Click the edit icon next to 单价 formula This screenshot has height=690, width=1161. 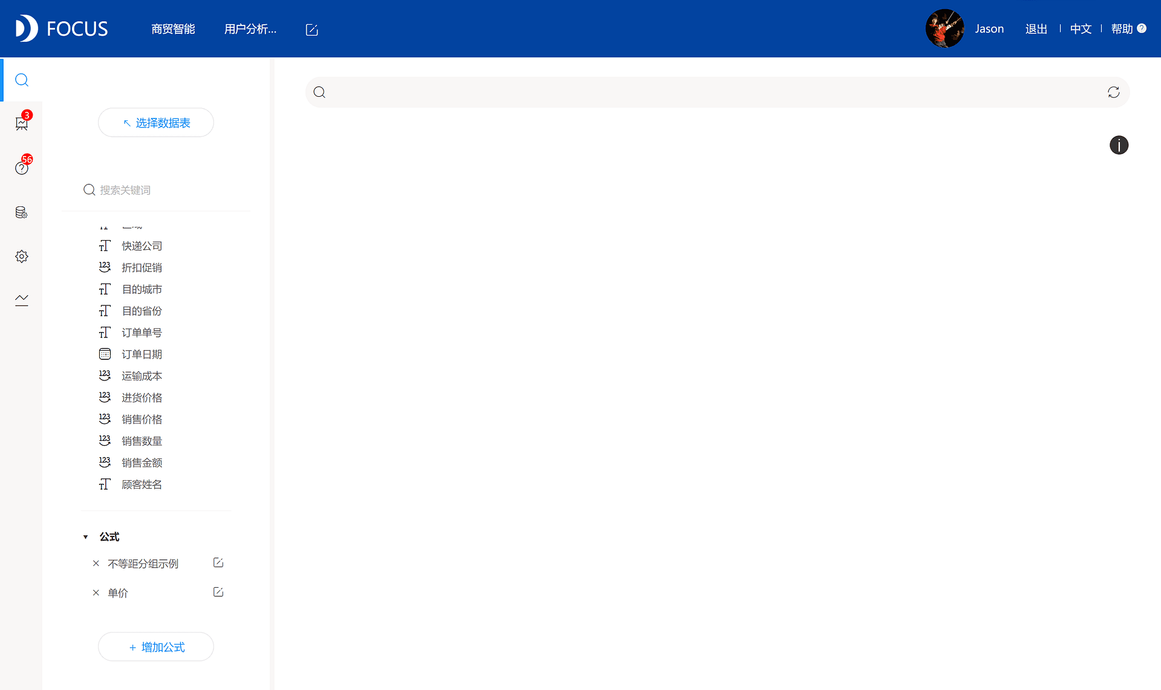point(218,591)
